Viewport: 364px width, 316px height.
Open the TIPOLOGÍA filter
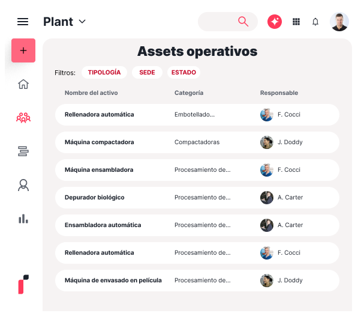coord(104,73)
